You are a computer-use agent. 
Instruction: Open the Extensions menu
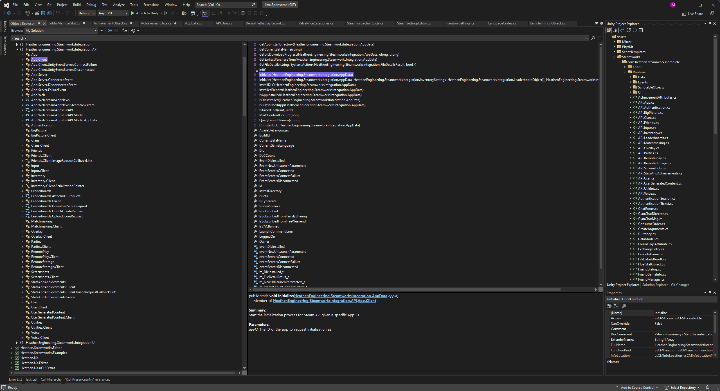[x=151, y=5]
